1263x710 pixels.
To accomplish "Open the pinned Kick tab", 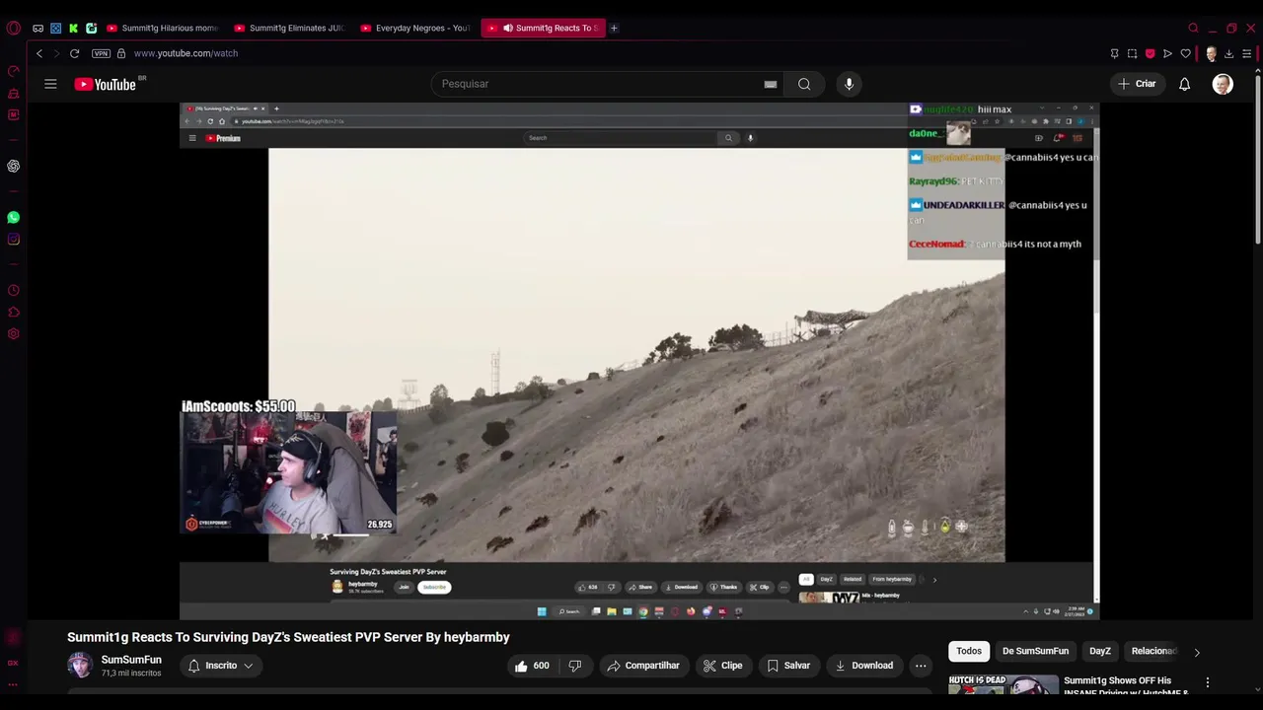I will [73, 28].
